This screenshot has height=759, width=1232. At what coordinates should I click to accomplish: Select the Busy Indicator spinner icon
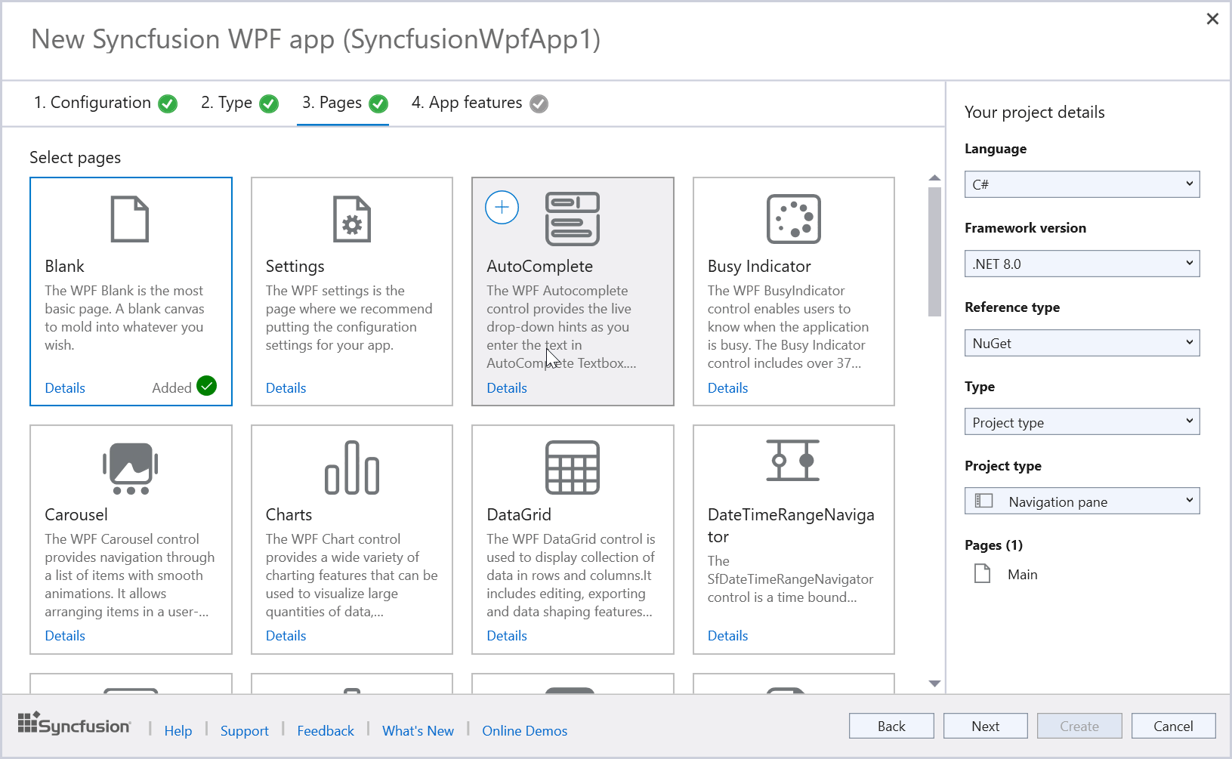pyautogui.click(x=793, y=219)
